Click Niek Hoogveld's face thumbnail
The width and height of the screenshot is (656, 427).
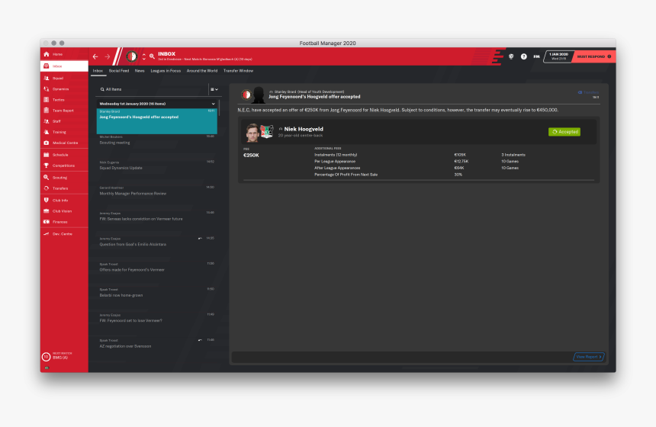click(x=252, y=133)
